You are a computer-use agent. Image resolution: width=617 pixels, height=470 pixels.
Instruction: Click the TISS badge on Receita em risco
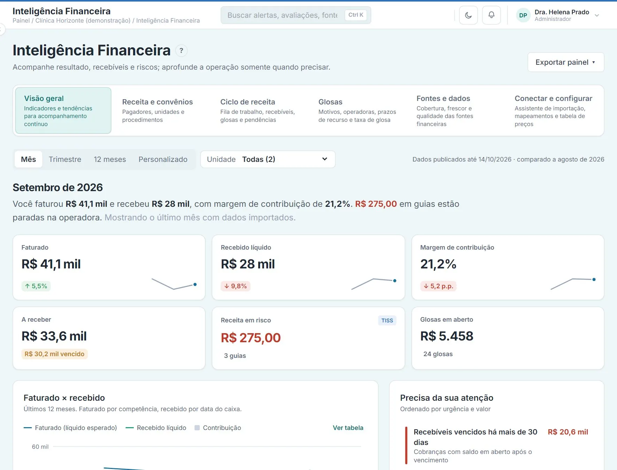click(387, 320)
